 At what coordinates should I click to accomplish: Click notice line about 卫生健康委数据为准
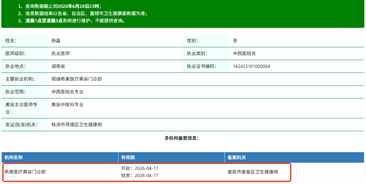pos(83,13)
